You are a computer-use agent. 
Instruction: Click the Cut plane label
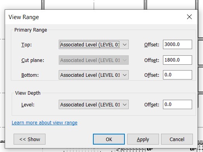(33, 60)
